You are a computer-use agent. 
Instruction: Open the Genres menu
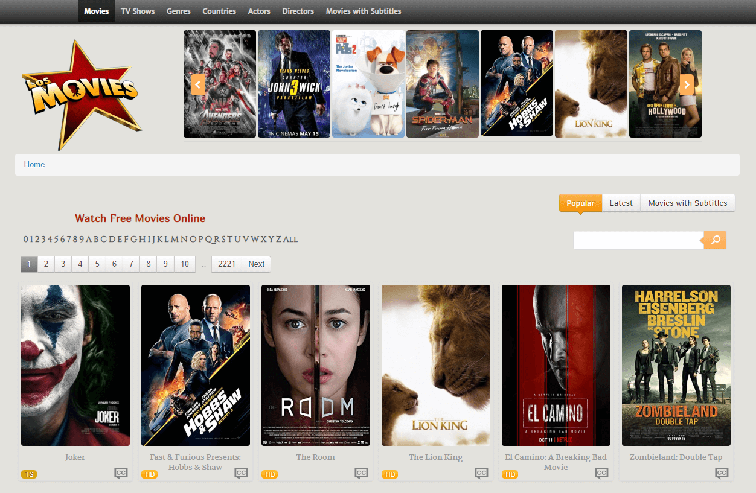click(179, 11)
